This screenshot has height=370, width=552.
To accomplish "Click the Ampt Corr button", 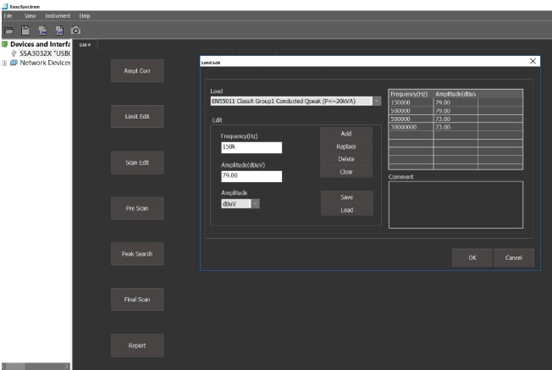I will pos(137,71).
